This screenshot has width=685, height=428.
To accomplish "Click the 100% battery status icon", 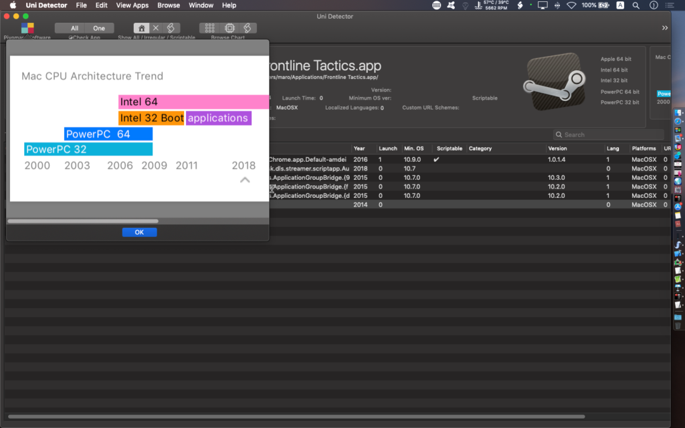I will [595, 5].
